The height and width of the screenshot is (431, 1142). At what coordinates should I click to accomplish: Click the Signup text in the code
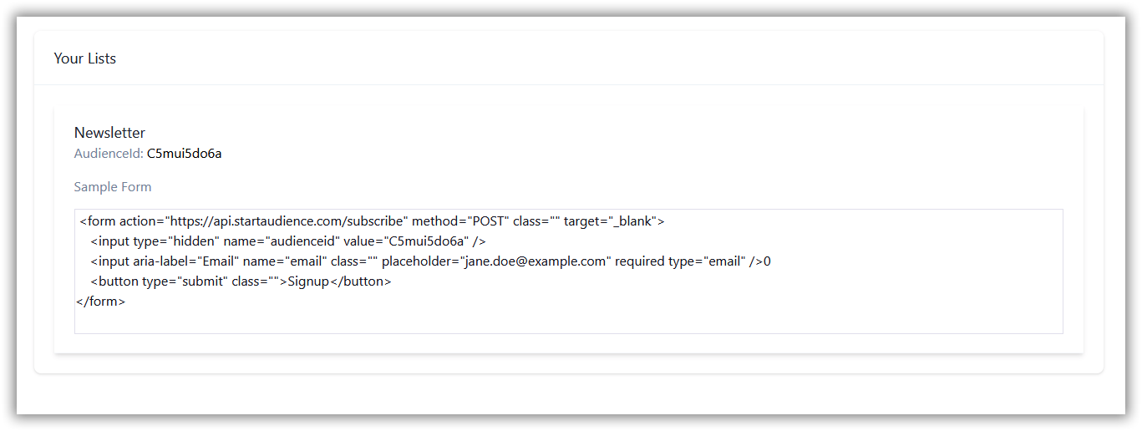309,281
